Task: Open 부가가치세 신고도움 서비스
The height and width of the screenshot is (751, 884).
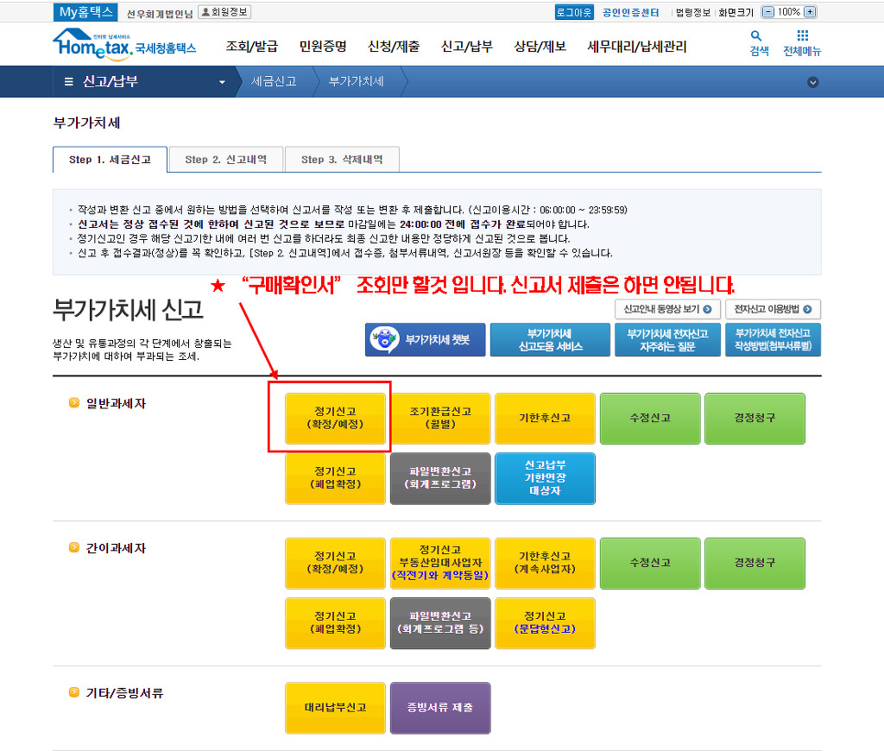Action: tap(550, 339)
